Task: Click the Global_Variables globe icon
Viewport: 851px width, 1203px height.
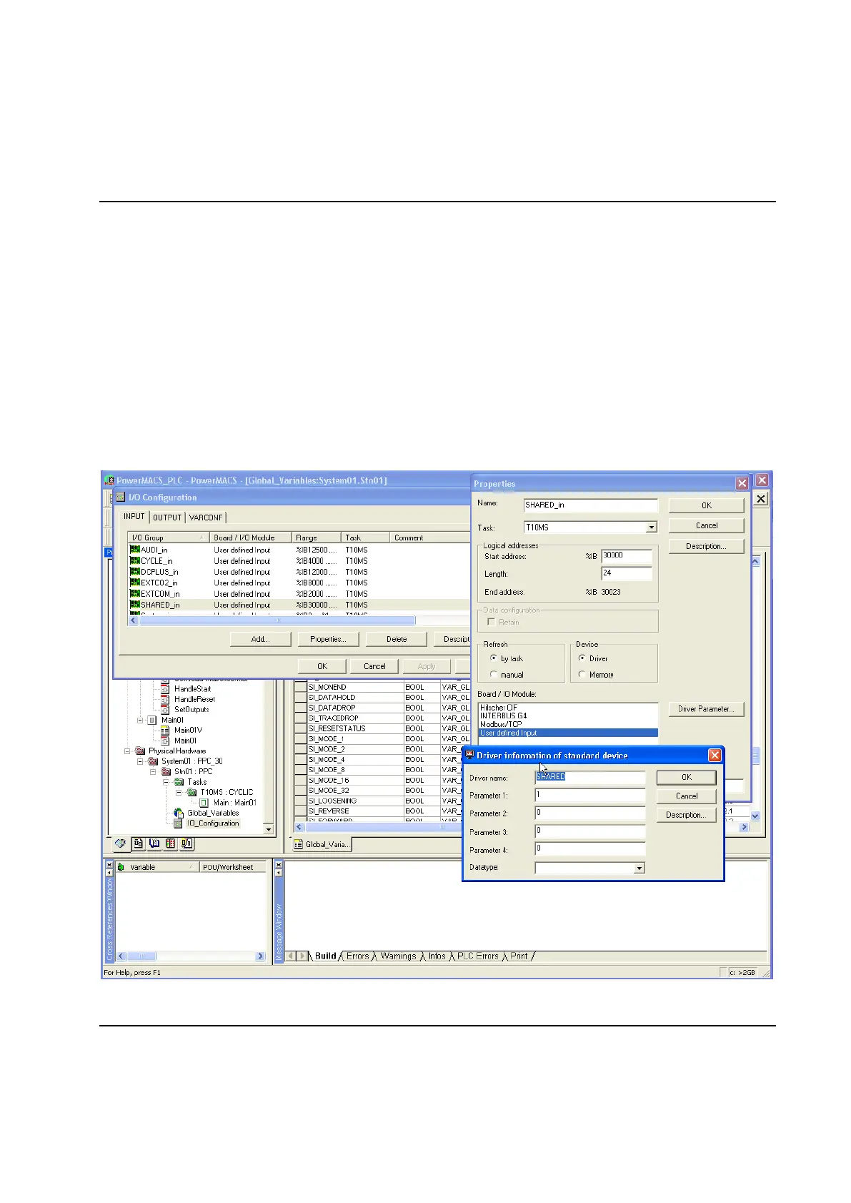Action: point(179,813)
